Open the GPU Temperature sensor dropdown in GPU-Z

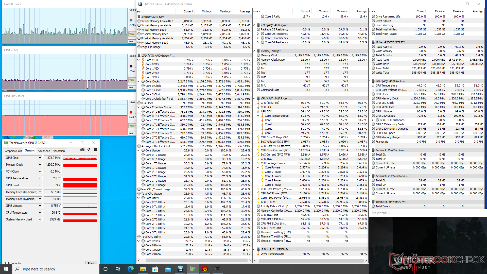click(x=40, y=178)
